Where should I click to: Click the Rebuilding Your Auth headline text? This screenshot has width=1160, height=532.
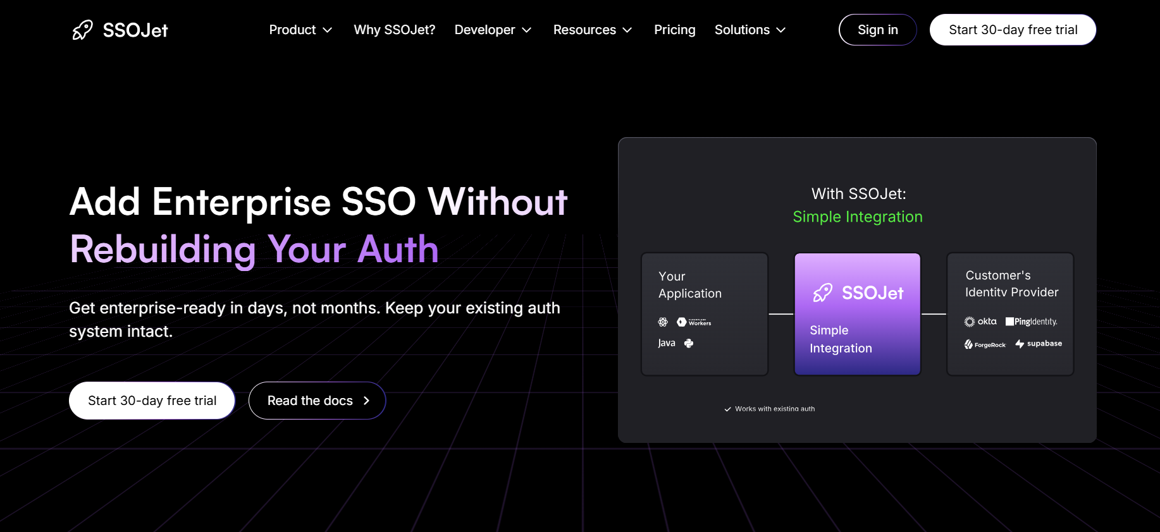254,249
